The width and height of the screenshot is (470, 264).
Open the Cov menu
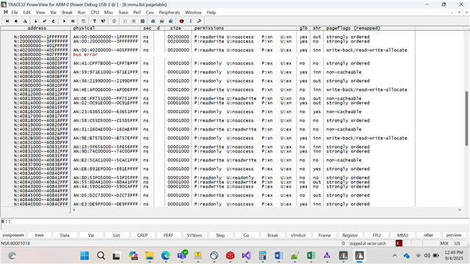tap(150, 12)
